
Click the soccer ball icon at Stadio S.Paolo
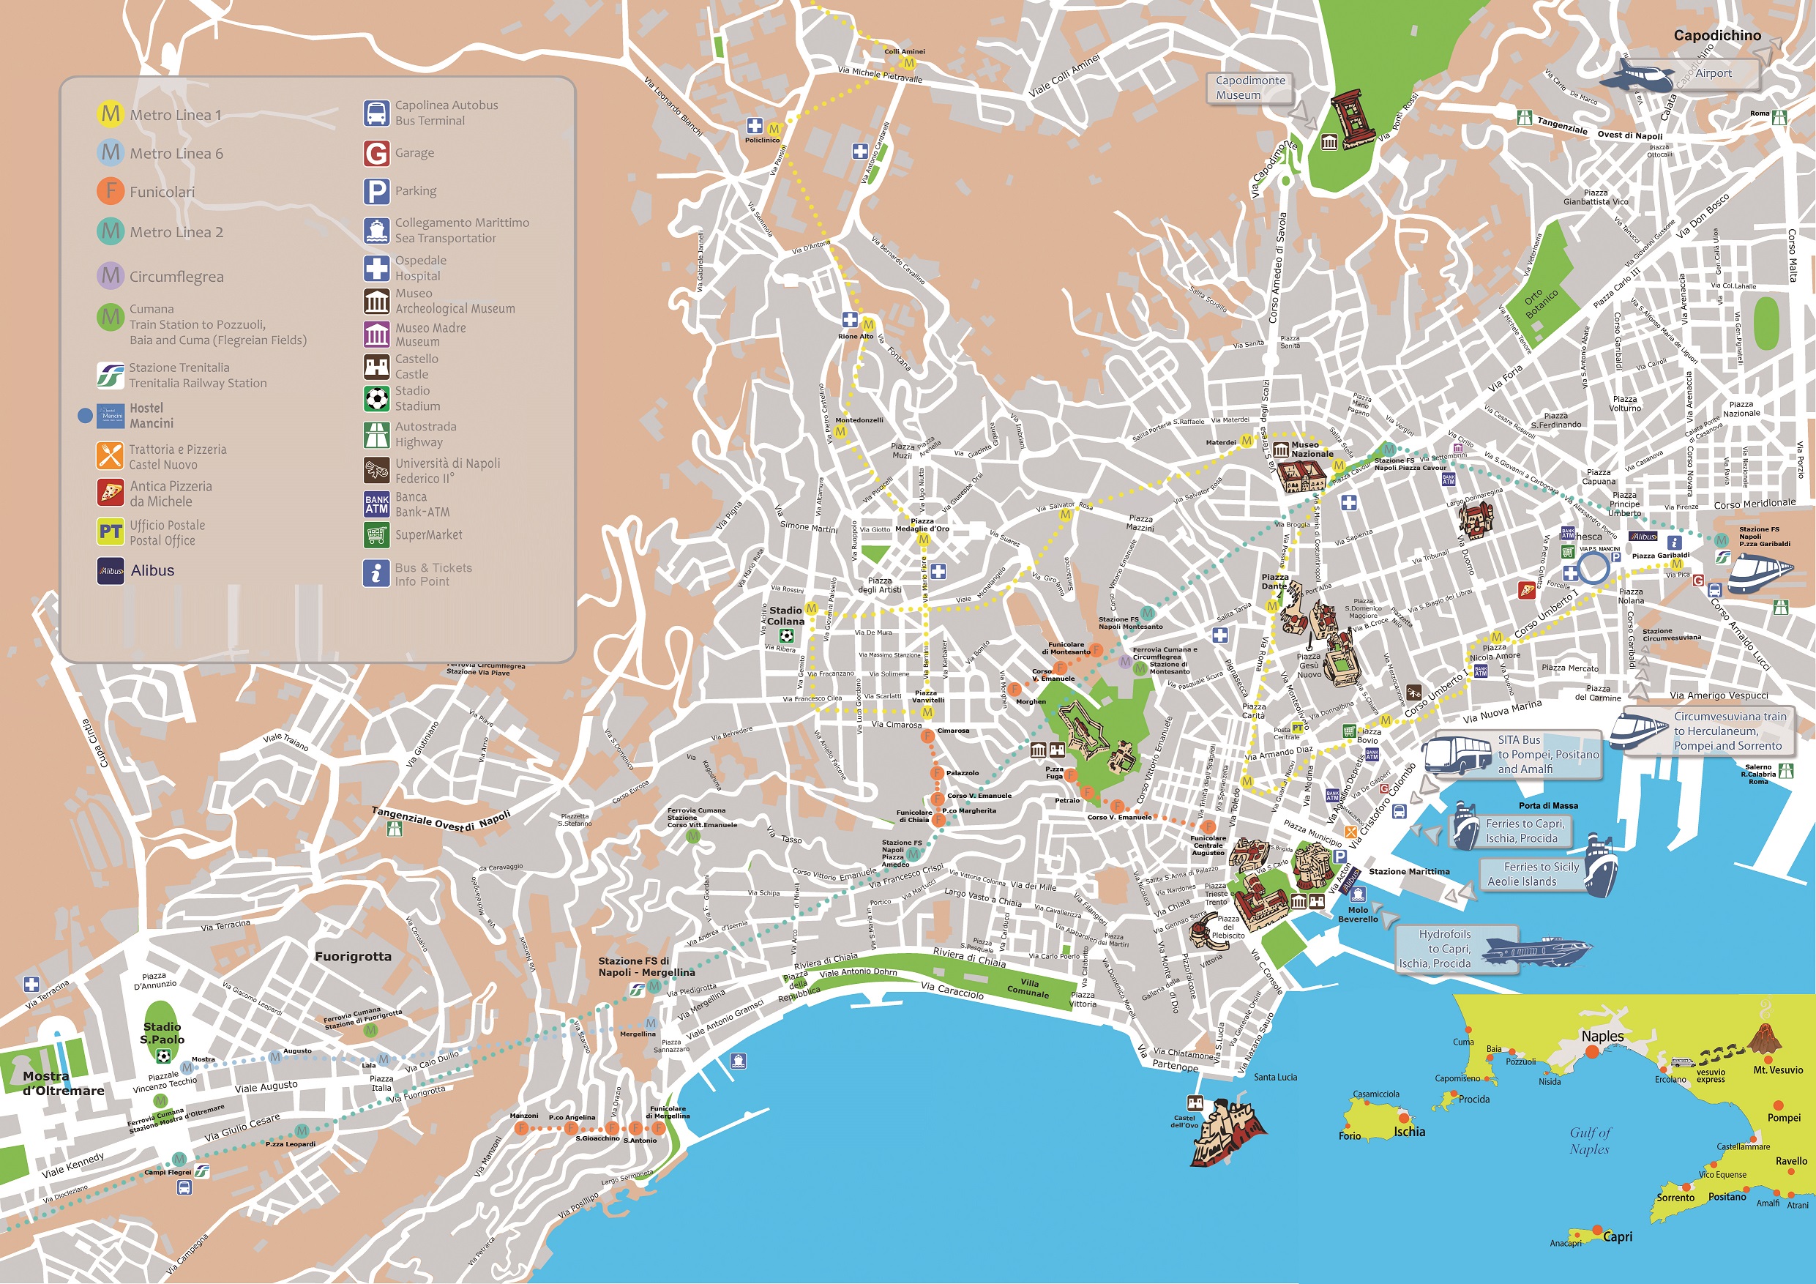tap(163, 1056)
